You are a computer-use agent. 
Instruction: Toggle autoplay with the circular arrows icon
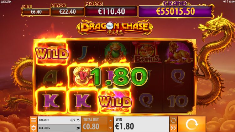tap(173, 120)
